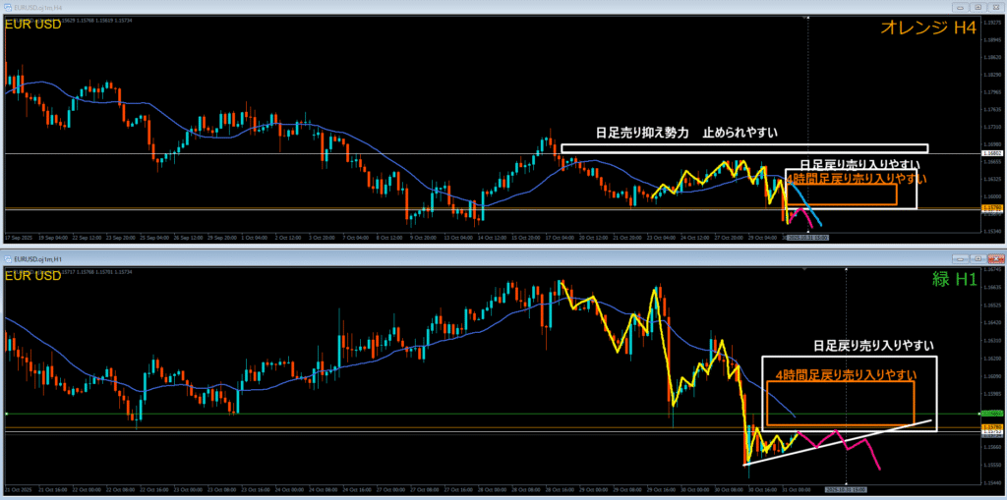The width and height of the screenshot is (1007, 500).
Task: Select 日足戻り売り入りやすい text in the H4 chart
Action: 860,164
